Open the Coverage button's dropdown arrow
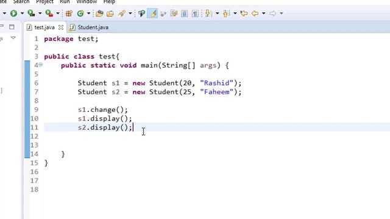390x219 pixels. [x=40, y=13]
